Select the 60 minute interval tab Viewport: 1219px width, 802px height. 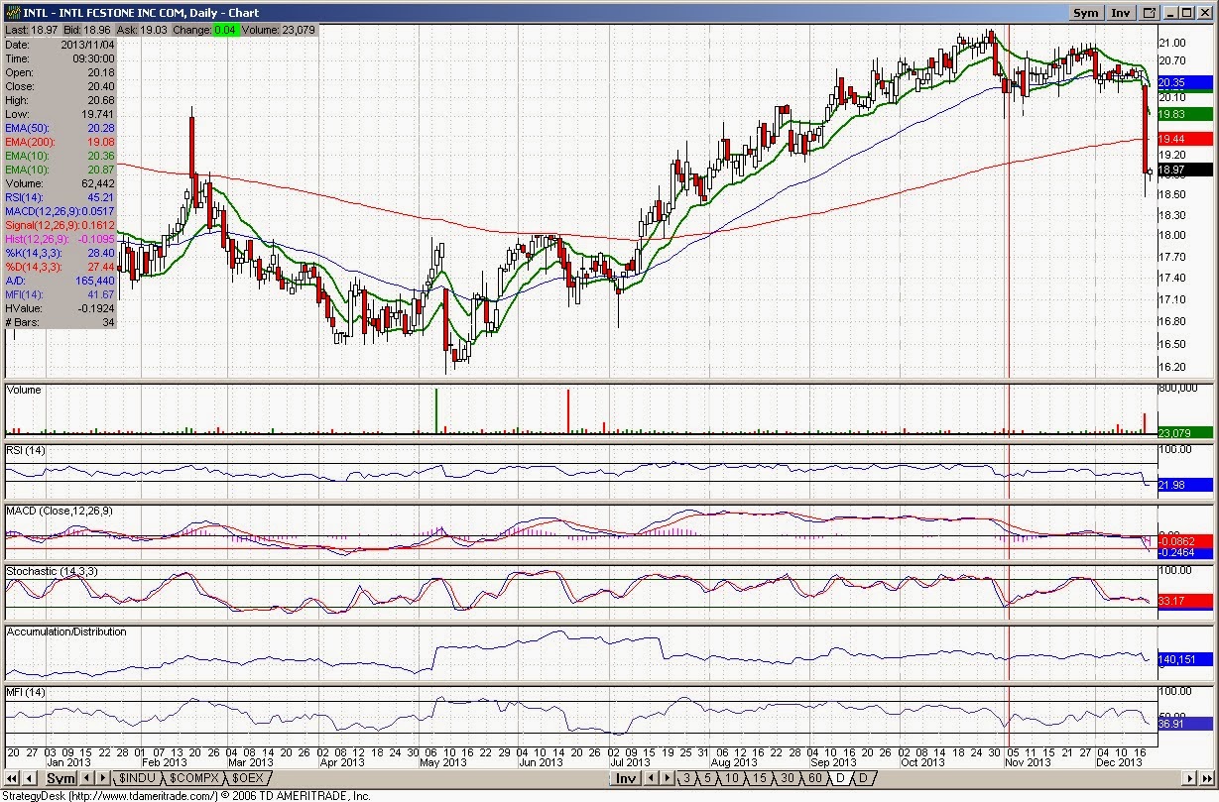pos(813,779)
